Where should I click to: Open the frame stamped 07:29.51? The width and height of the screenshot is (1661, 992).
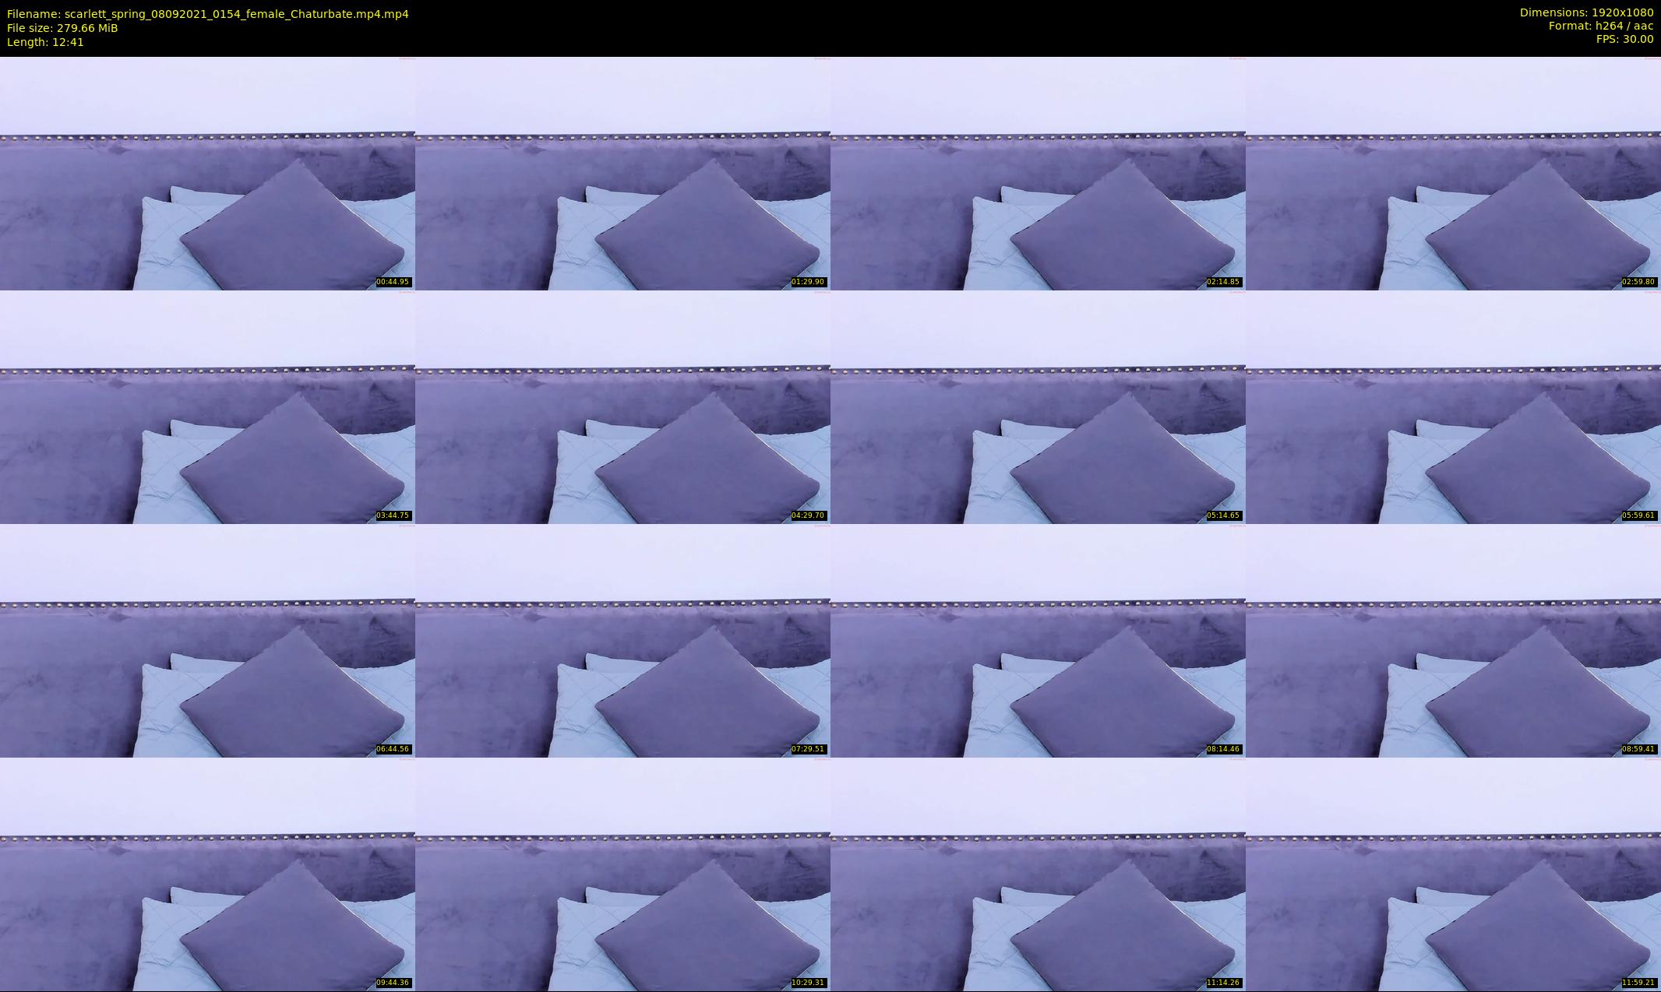point(622,641)
